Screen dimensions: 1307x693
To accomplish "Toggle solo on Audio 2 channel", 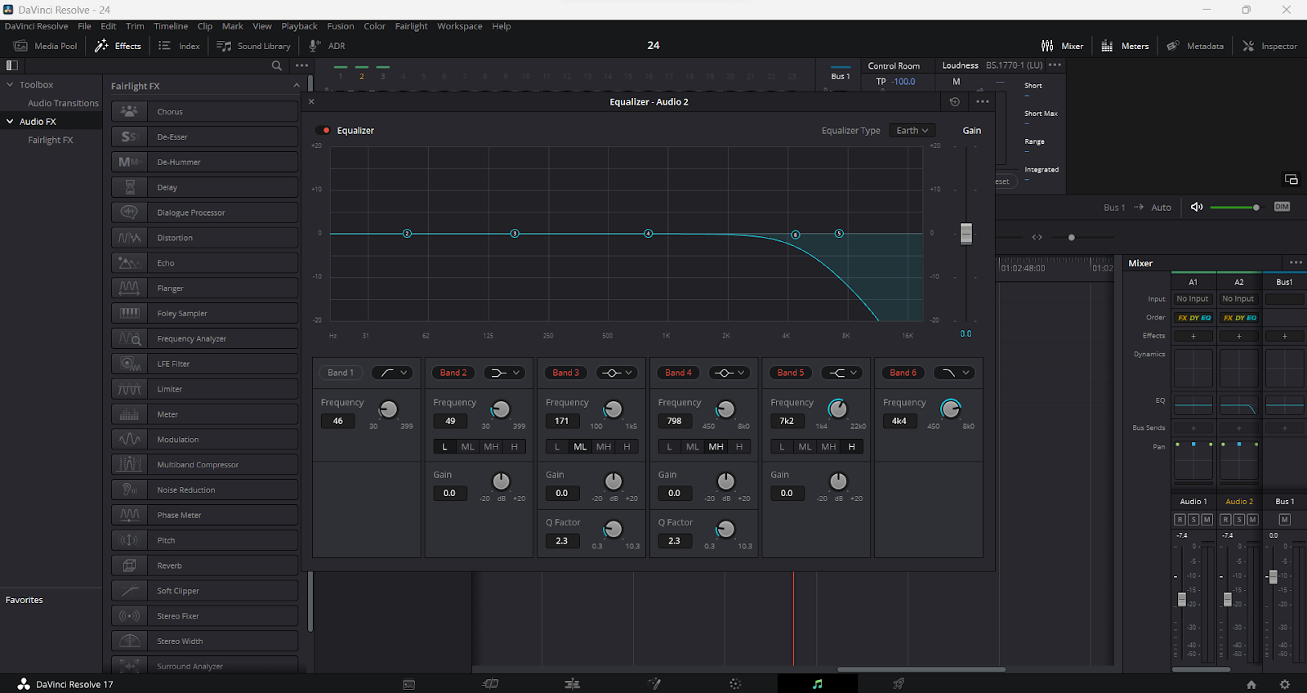I will tap(1239, 520).
